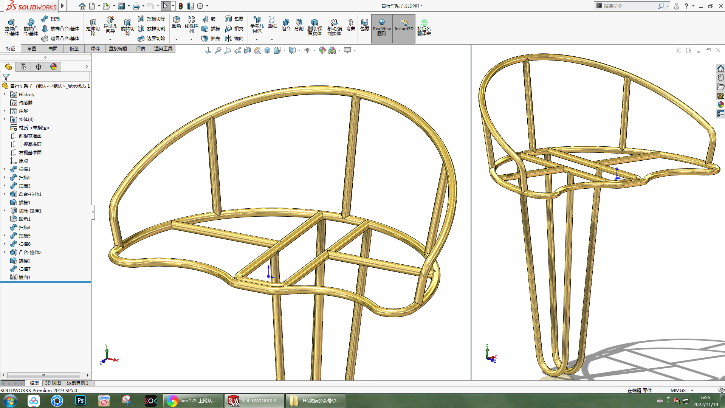The width and height of the screenshot is (725, 408).
Task: Switch to the 运动算例 1 bottom tab
Action: click(77, 383)
